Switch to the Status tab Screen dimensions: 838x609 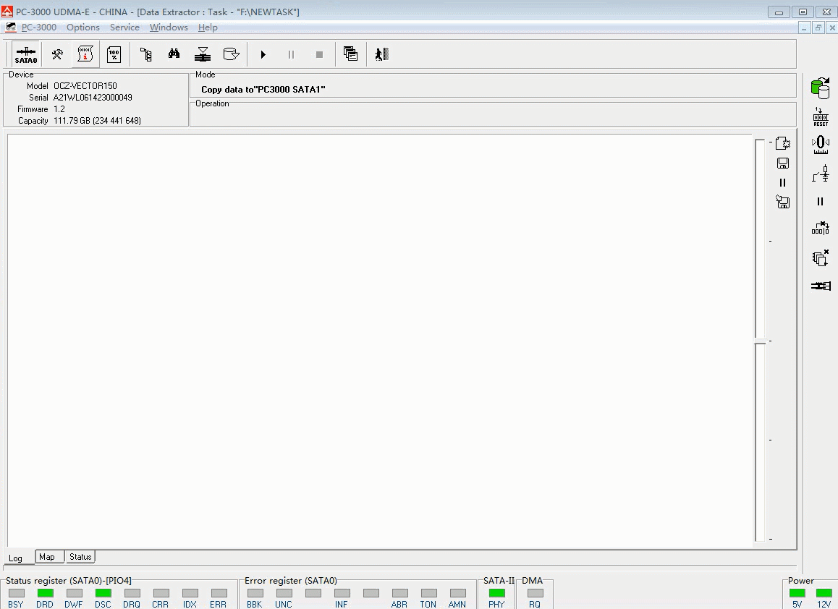[80, 557]
